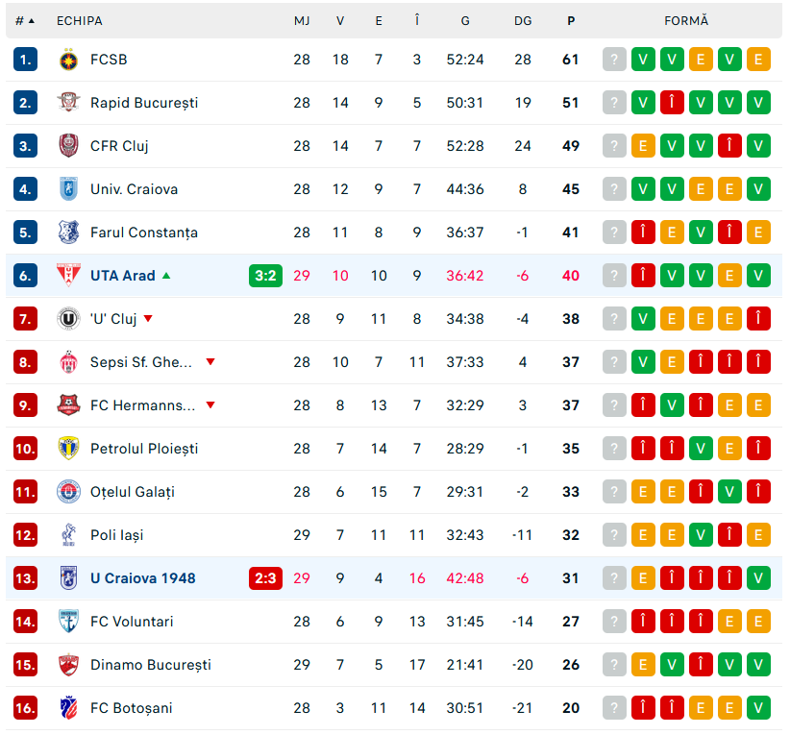Open the U Craiova 1948 team link
Screen dimensions: 790x735
142,578
